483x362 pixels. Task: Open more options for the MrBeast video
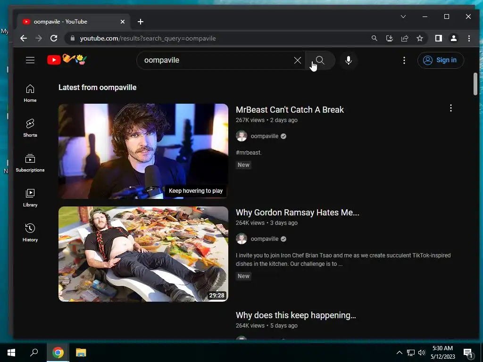450,108
